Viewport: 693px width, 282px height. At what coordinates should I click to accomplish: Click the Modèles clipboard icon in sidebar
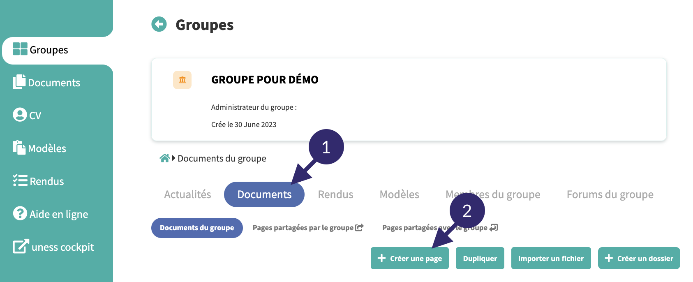(19, 148)
